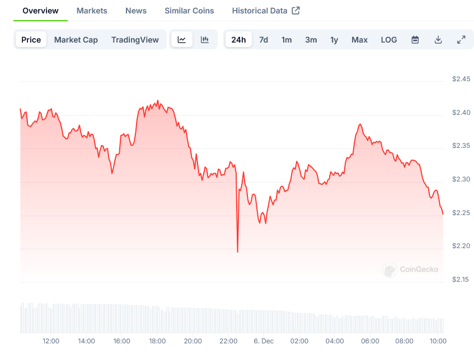Select the Price view toggle
Viewport: 474px width, 354px height.
[x=31, y=40]
